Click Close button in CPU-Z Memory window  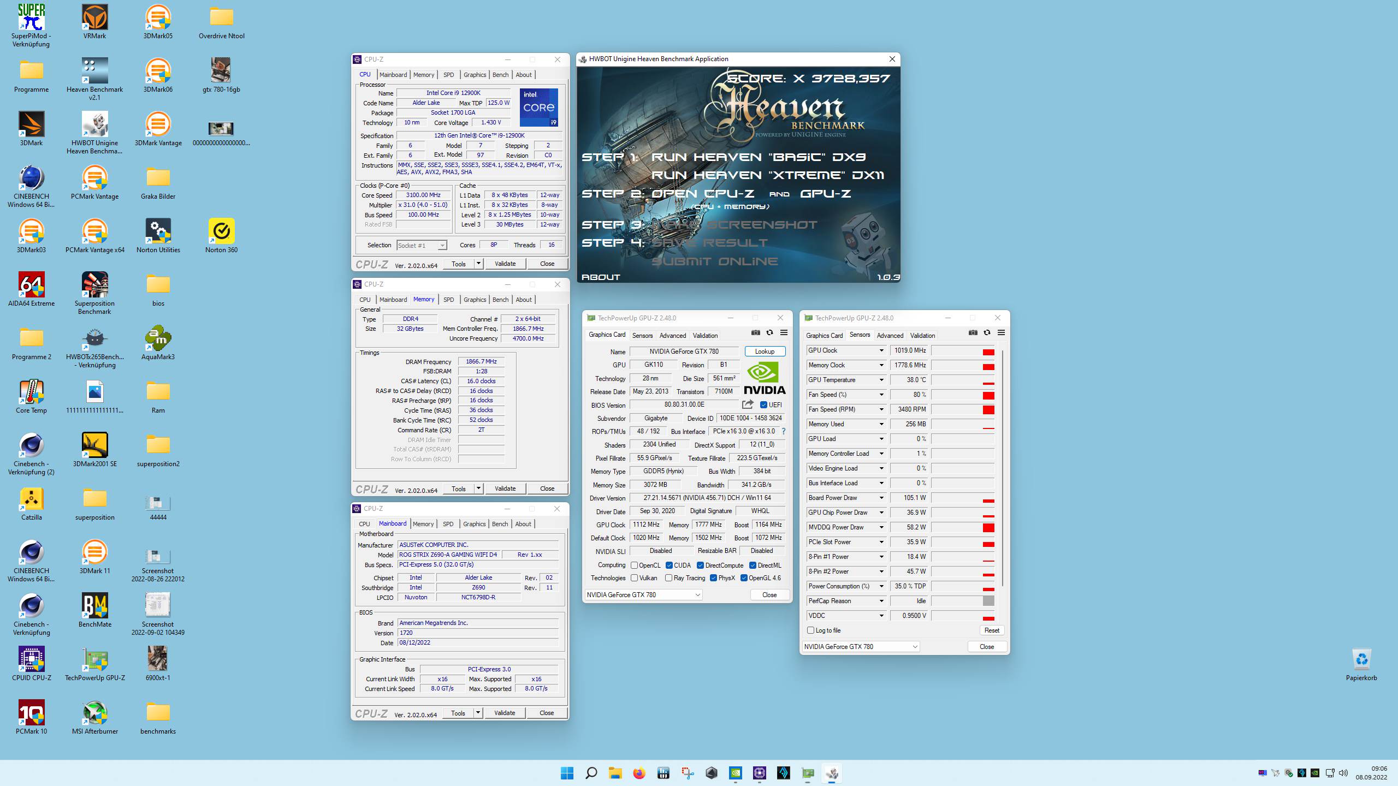point(547,489)
